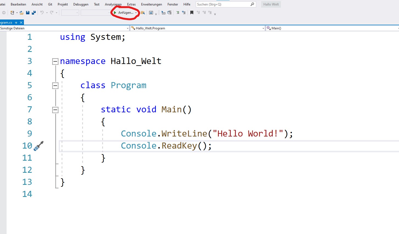Open the New Project dropdown arrow
This screenshot has height=234, width=399.
(x=17, y=13)
